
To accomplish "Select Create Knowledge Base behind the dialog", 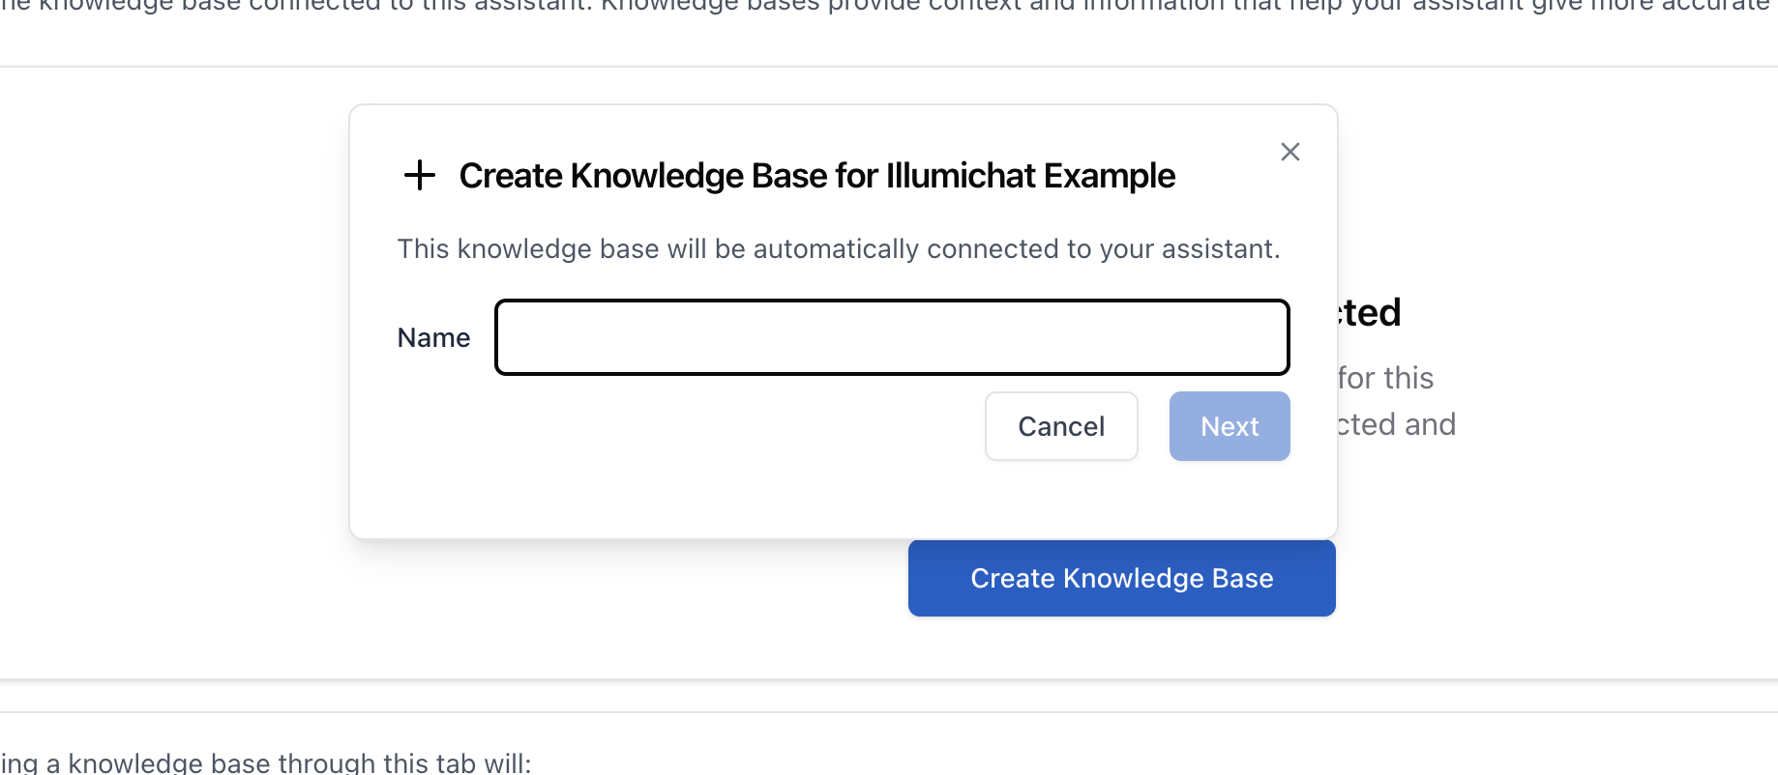I will point(1121,578).
